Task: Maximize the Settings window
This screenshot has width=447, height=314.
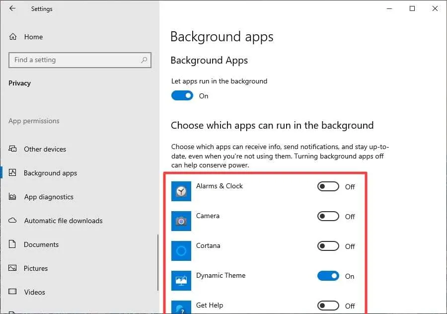Action: (x=412, y=8)
